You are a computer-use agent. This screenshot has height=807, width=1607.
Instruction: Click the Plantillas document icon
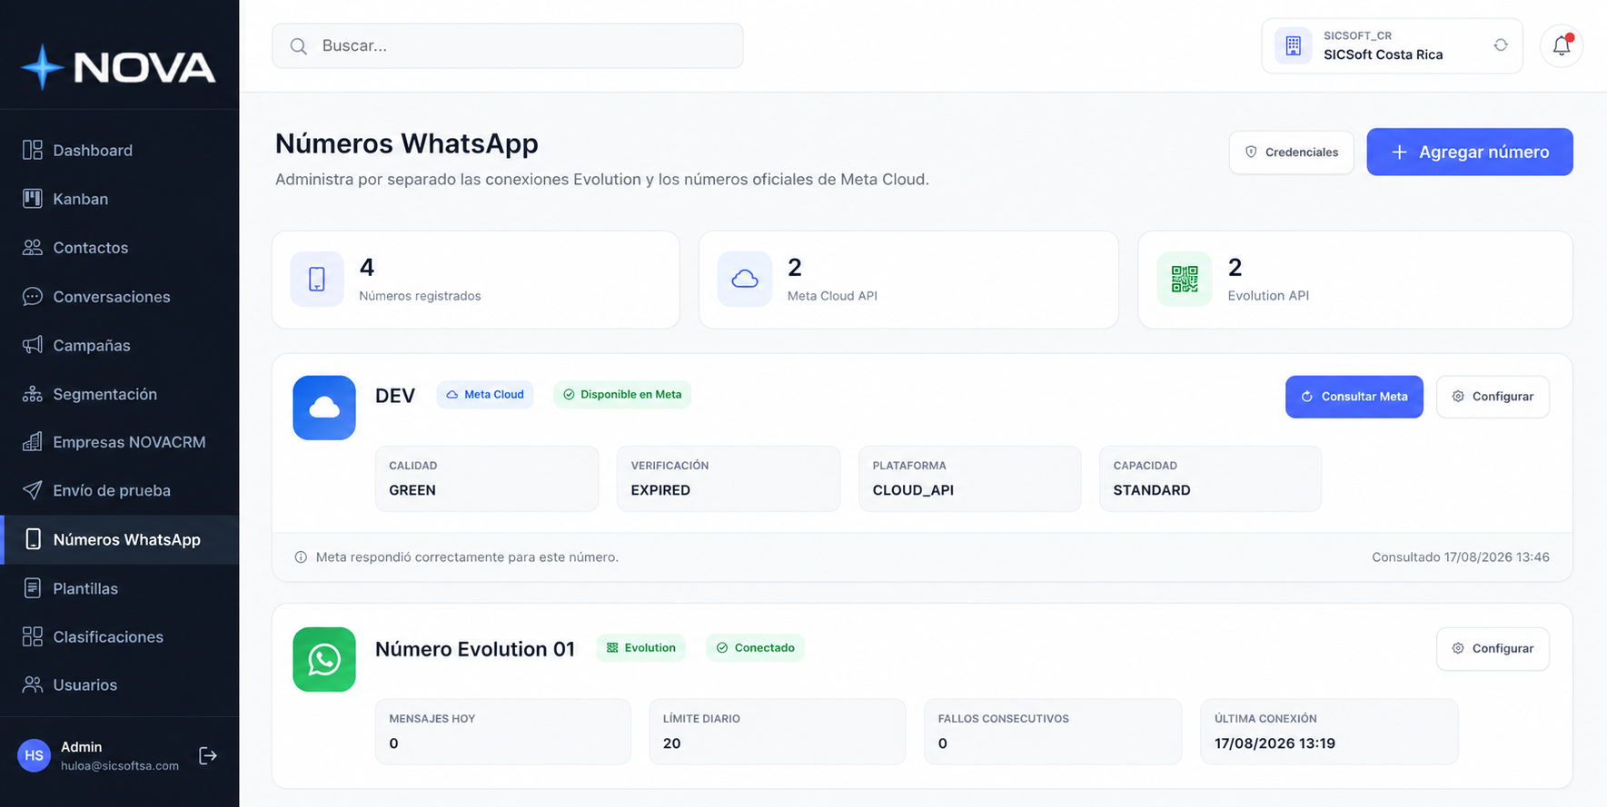click(33, 588)
